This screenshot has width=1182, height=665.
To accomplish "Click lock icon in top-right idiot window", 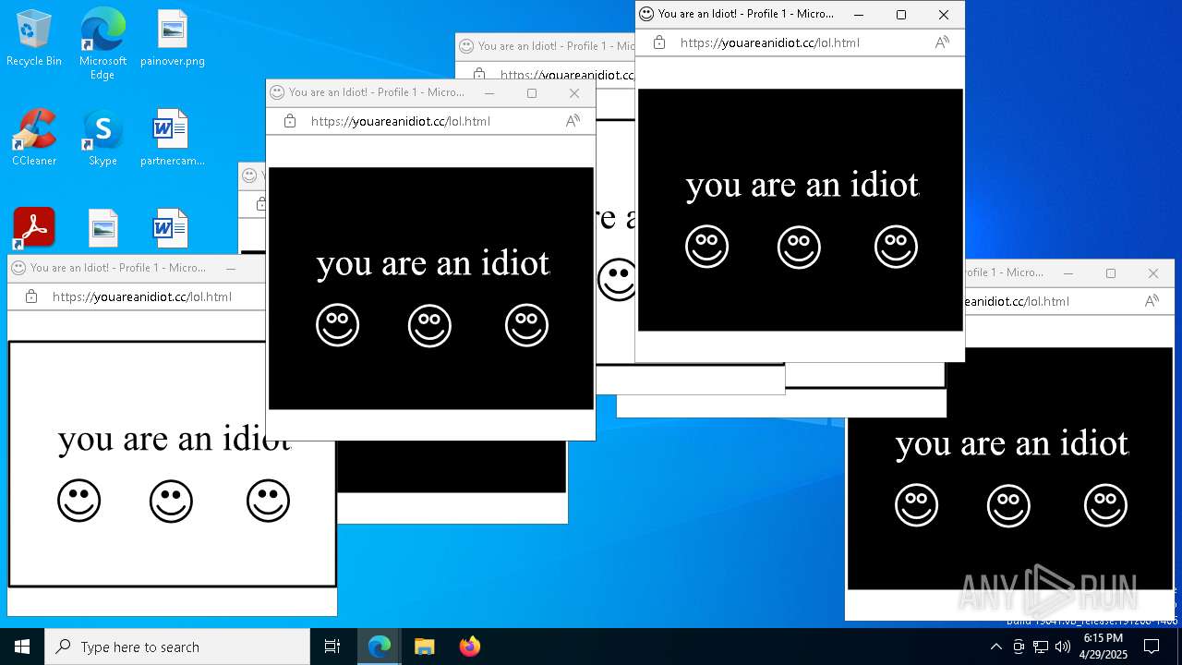I will tap(658, 42).
